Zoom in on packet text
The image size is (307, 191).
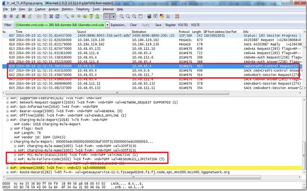tap(122, 17)
